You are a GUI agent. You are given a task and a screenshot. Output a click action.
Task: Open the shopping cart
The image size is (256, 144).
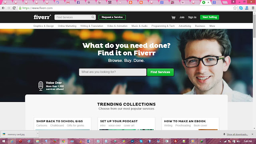click(x=173, y=17)
